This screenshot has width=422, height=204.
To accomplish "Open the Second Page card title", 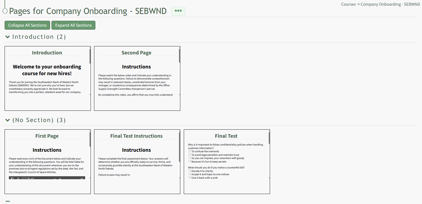I will 136,53.
